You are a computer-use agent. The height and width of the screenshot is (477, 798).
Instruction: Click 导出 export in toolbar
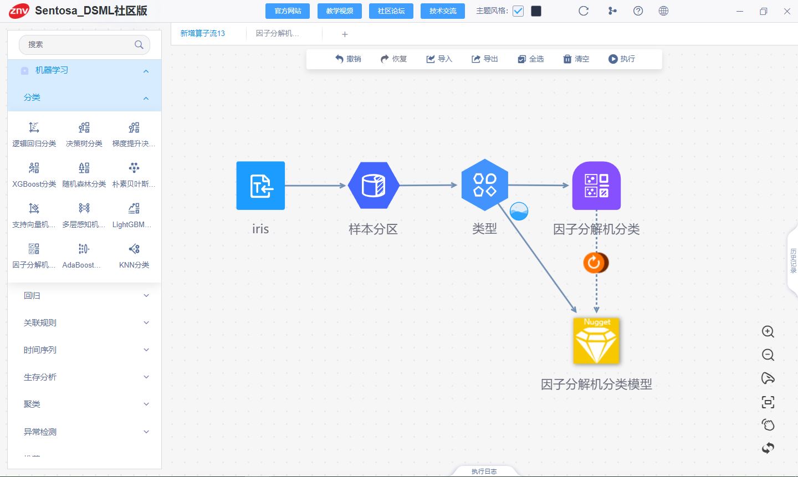click(484, 59)
